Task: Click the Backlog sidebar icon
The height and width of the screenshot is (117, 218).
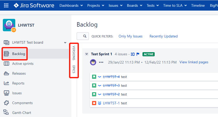Action: (x=6, y=54)
